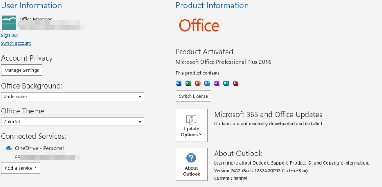The width and height of the screenshot is (382, 187).
Task: Open the About Outlook button
Action: coord(191,165)
